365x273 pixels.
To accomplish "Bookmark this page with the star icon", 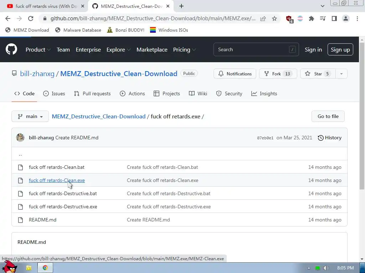I will pyautogui.click(x=274, y=18).
